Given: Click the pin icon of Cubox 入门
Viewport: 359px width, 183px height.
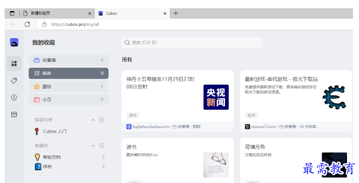Looking at the screenshot, I should [37, 131].
